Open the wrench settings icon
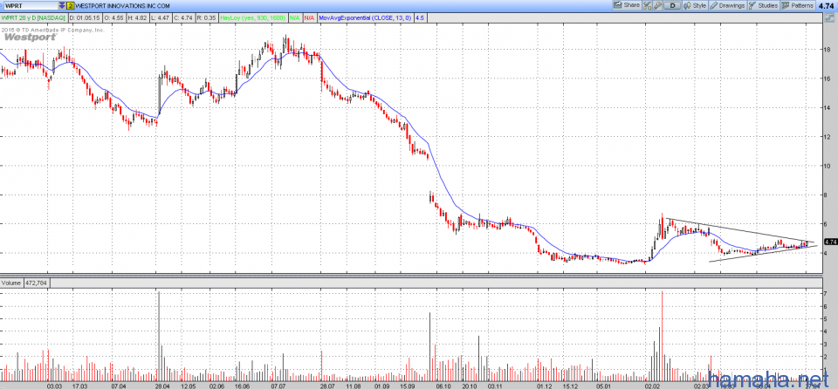Viewport: 838px width, 389px height. click(658, 5)
